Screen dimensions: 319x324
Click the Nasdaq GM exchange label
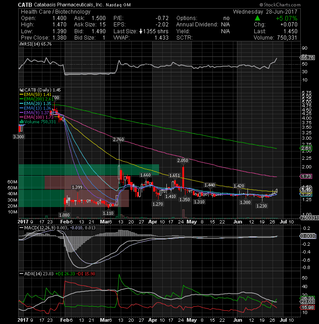click(118, 5)
